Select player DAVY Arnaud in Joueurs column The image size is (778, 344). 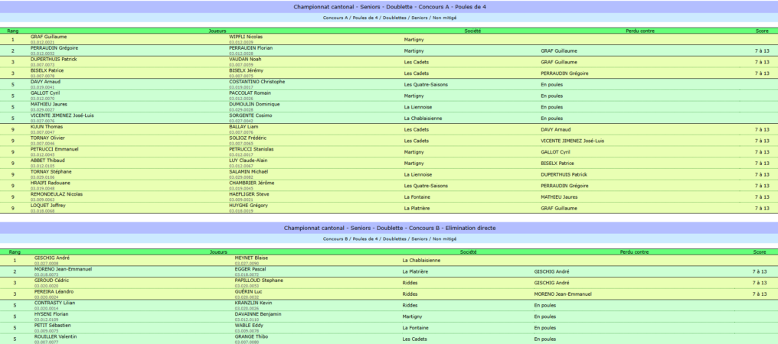(x=47, y=82)
